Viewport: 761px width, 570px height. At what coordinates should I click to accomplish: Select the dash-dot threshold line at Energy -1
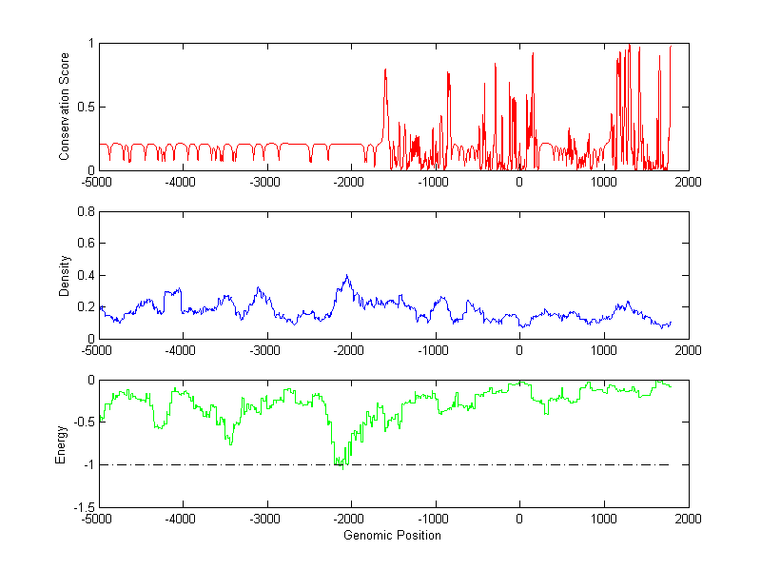click(476, 465)
